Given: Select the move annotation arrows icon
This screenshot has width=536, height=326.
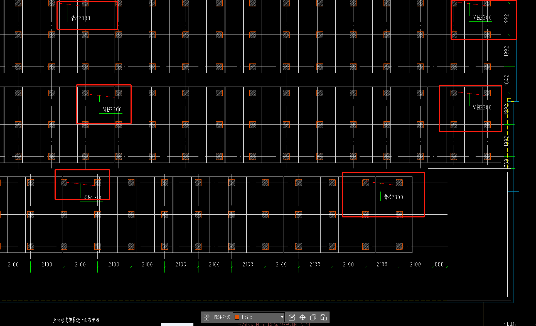Looking at the screenshot, I should [x=303, y=317].
